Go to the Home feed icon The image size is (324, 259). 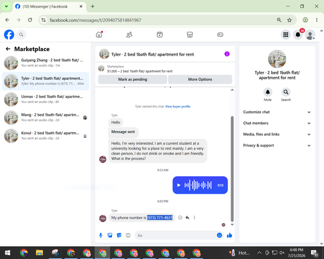99,34
